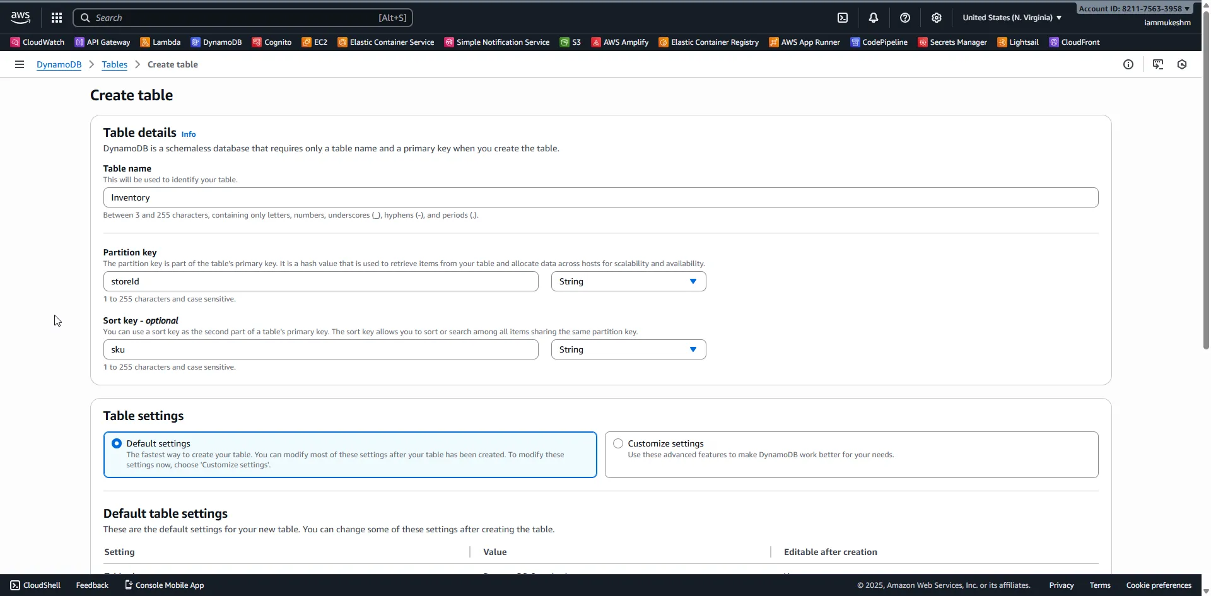Open the partition key String type dropdown
This screenshot has height=596, width=1211.
(628, 281)
